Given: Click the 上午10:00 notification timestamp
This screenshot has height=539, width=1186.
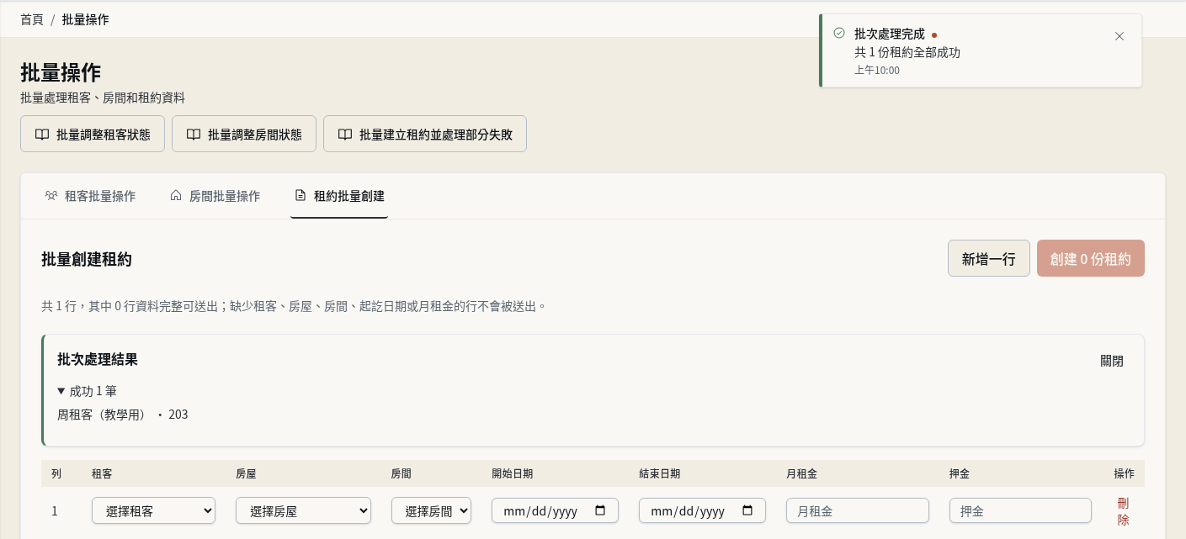Looking at the screenshot, I should point(877,71).
